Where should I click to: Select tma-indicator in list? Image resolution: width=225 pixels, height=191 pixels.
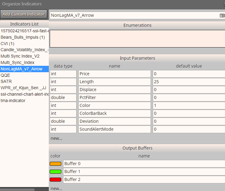pyautogui.click(x=24, y=101)
